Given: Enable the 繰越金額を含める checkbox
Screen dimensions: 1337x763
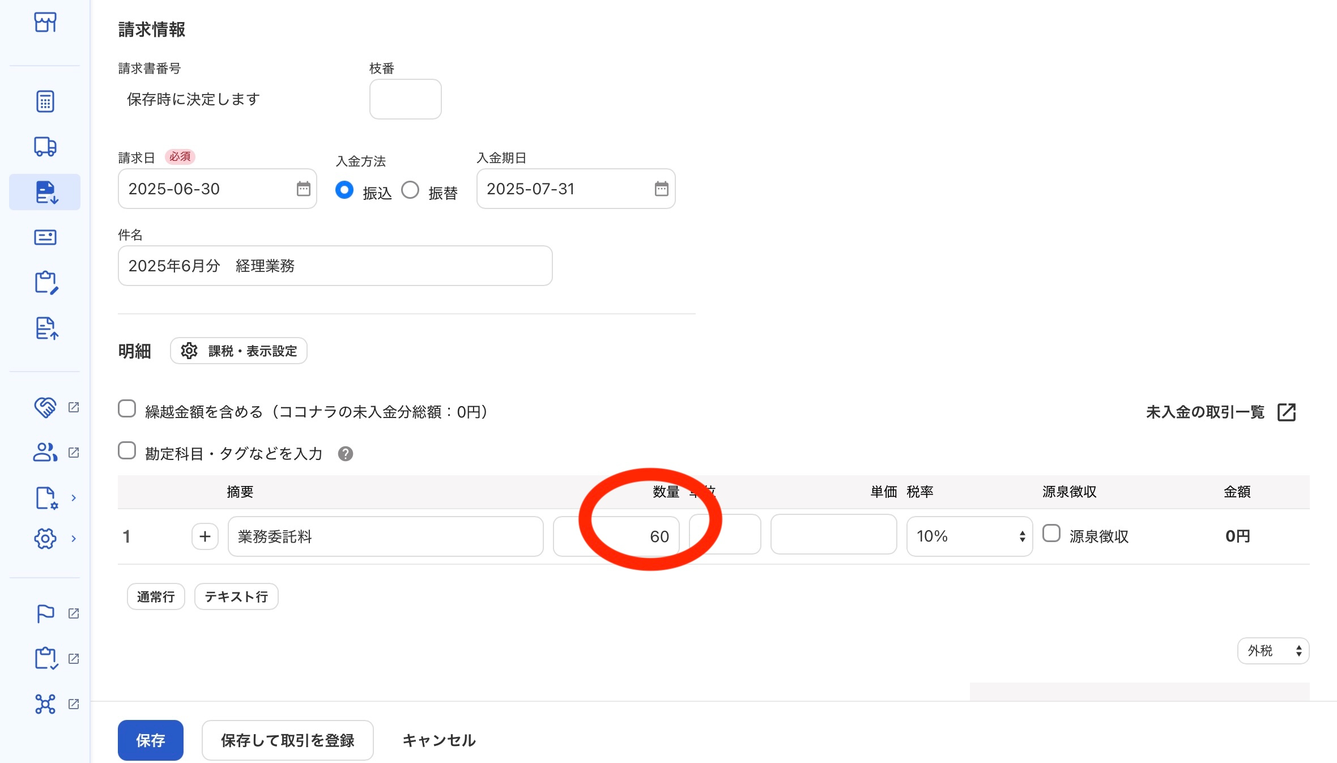Looking at the screenshot, I should pyautogui.click(x=127, y=409).
